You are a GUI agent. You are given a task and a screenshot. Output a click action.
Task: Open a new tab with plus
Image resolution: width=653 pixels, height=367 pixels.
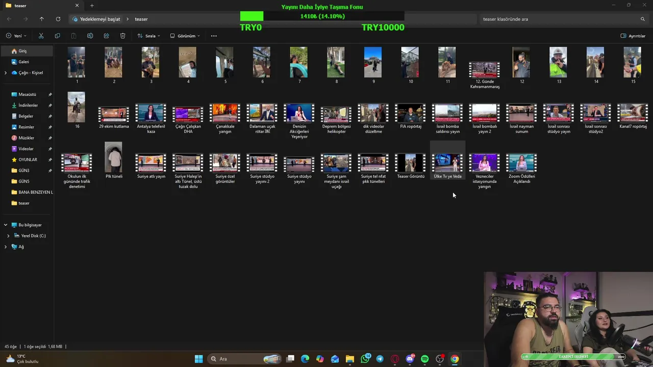[x=92, y=6]
